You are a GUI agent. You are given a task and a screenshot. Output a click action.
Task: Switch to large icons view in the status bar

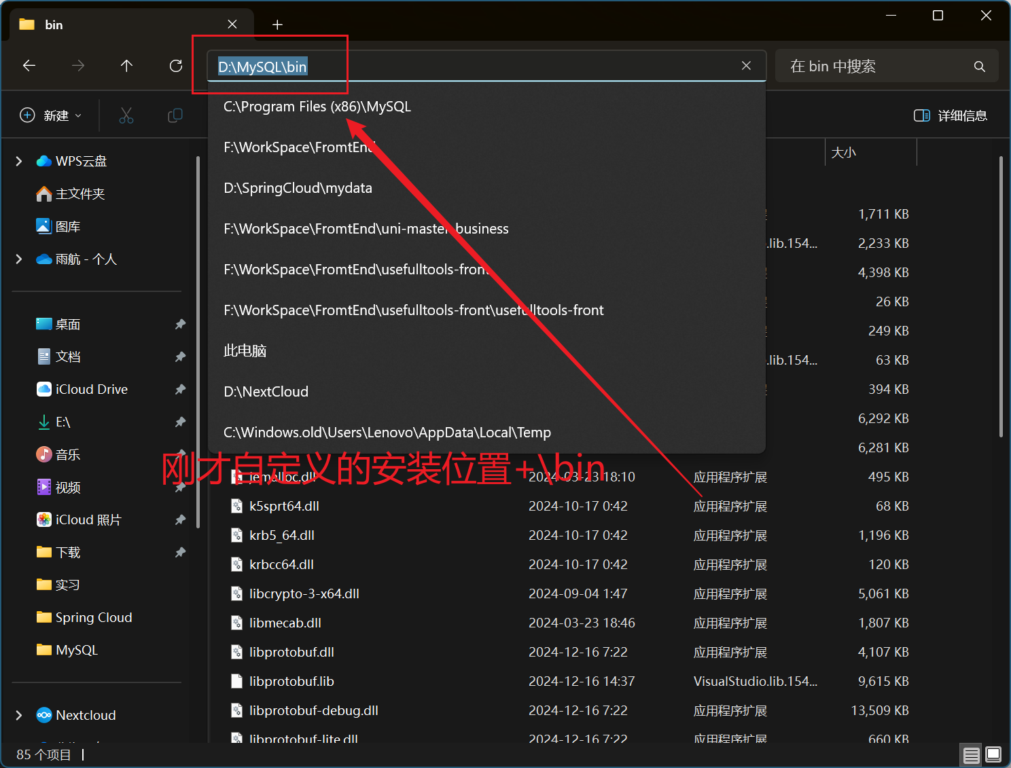click(x=993, y=754)
